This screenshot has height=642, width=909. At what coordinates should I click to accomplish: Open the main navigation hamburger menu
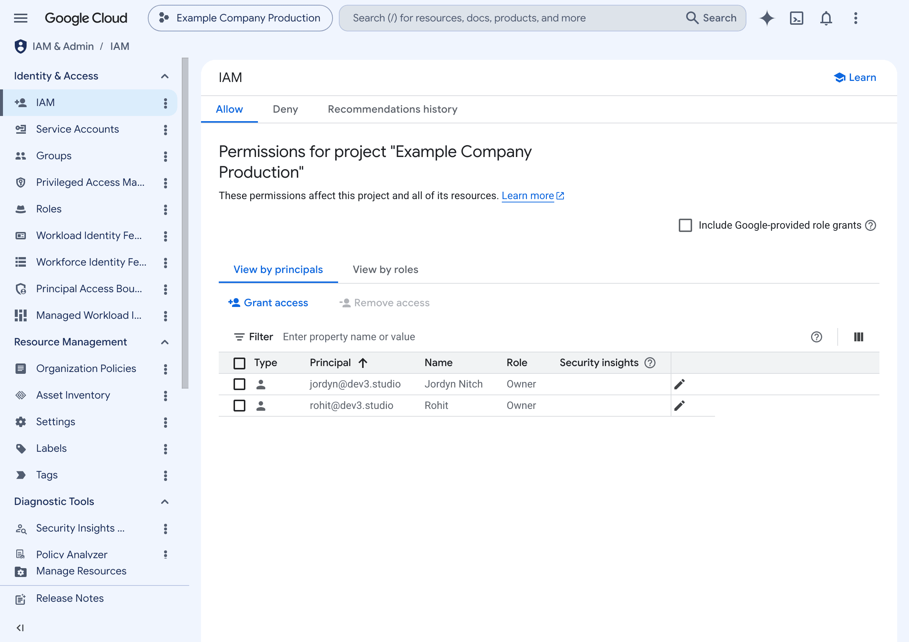pos(21,18)
